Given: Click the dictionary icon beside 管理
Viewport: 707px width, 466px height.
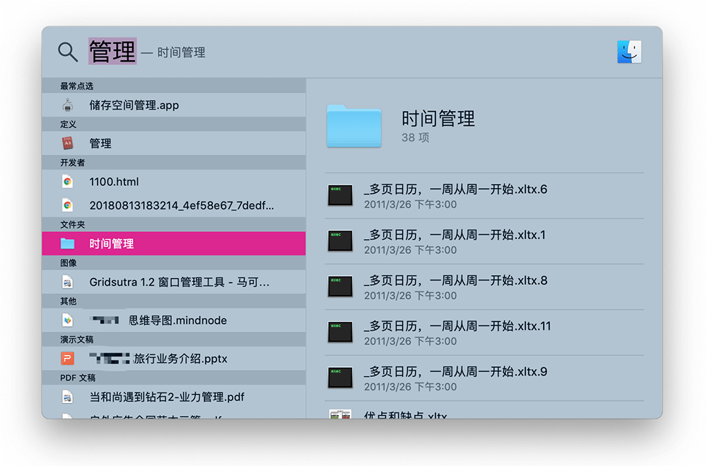Looking at the screenshot, I should [x=68, y=144].
